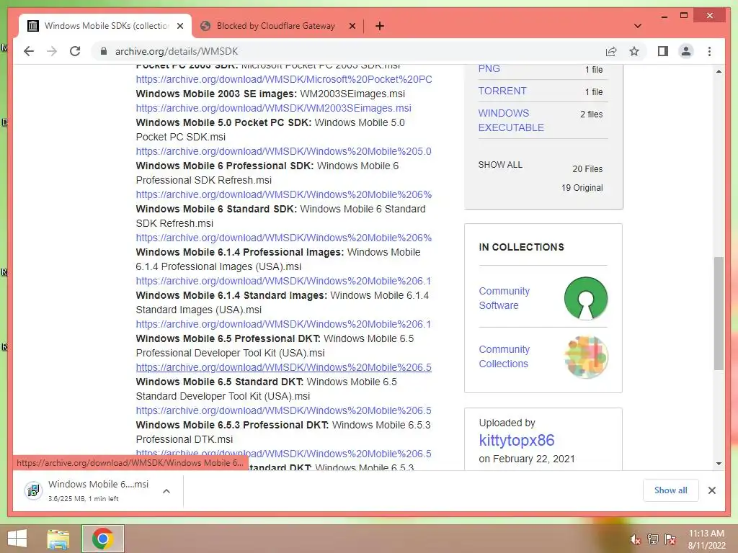Open link under Windows Mobile 6 Standard SDK
The image size is (738, 553).
click(284, 238)
